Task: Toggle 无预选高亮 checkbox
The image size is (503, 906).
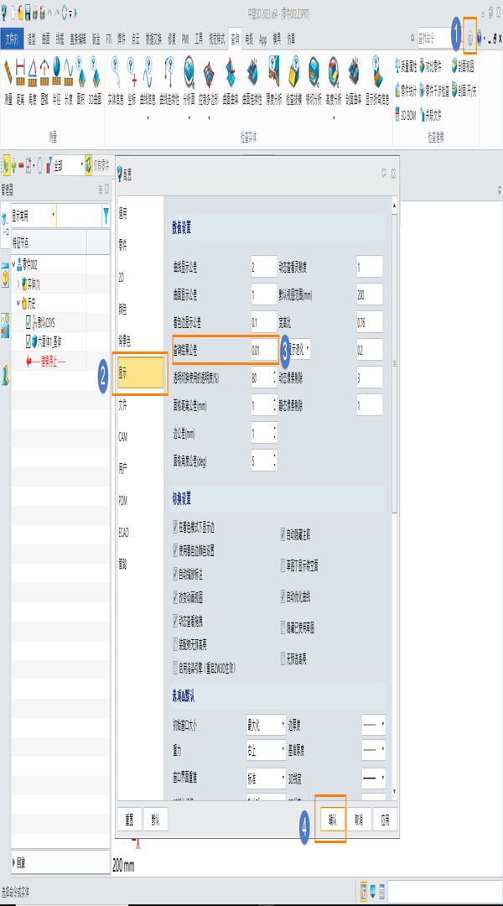Action: [284, 657]
